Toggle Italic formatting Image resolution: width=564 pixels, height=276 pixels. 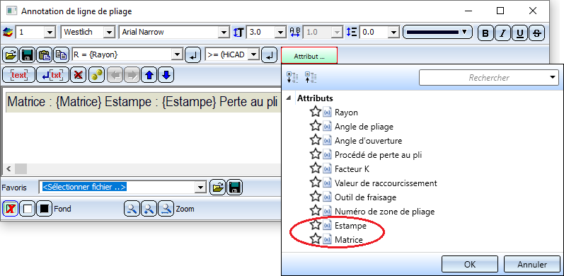tap(503, 33)
